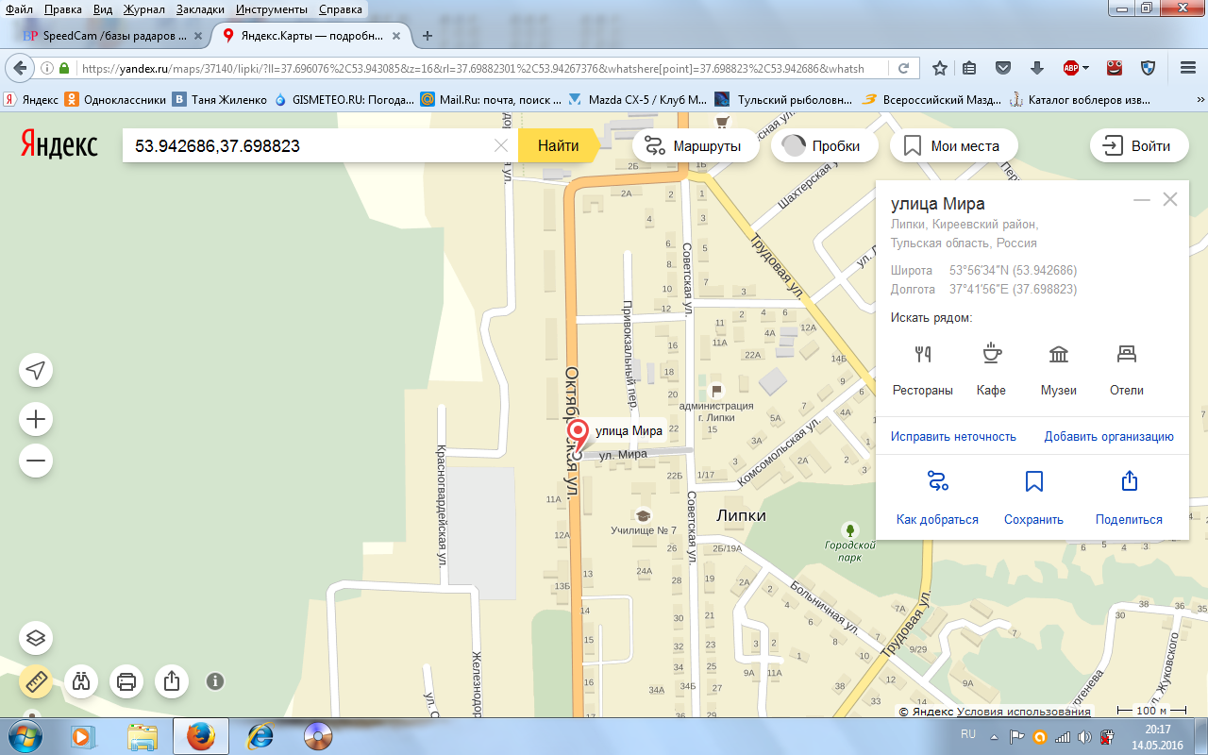Screen dimensions: 1208x755
Task: Open the map layers selector
Action: 36,638
